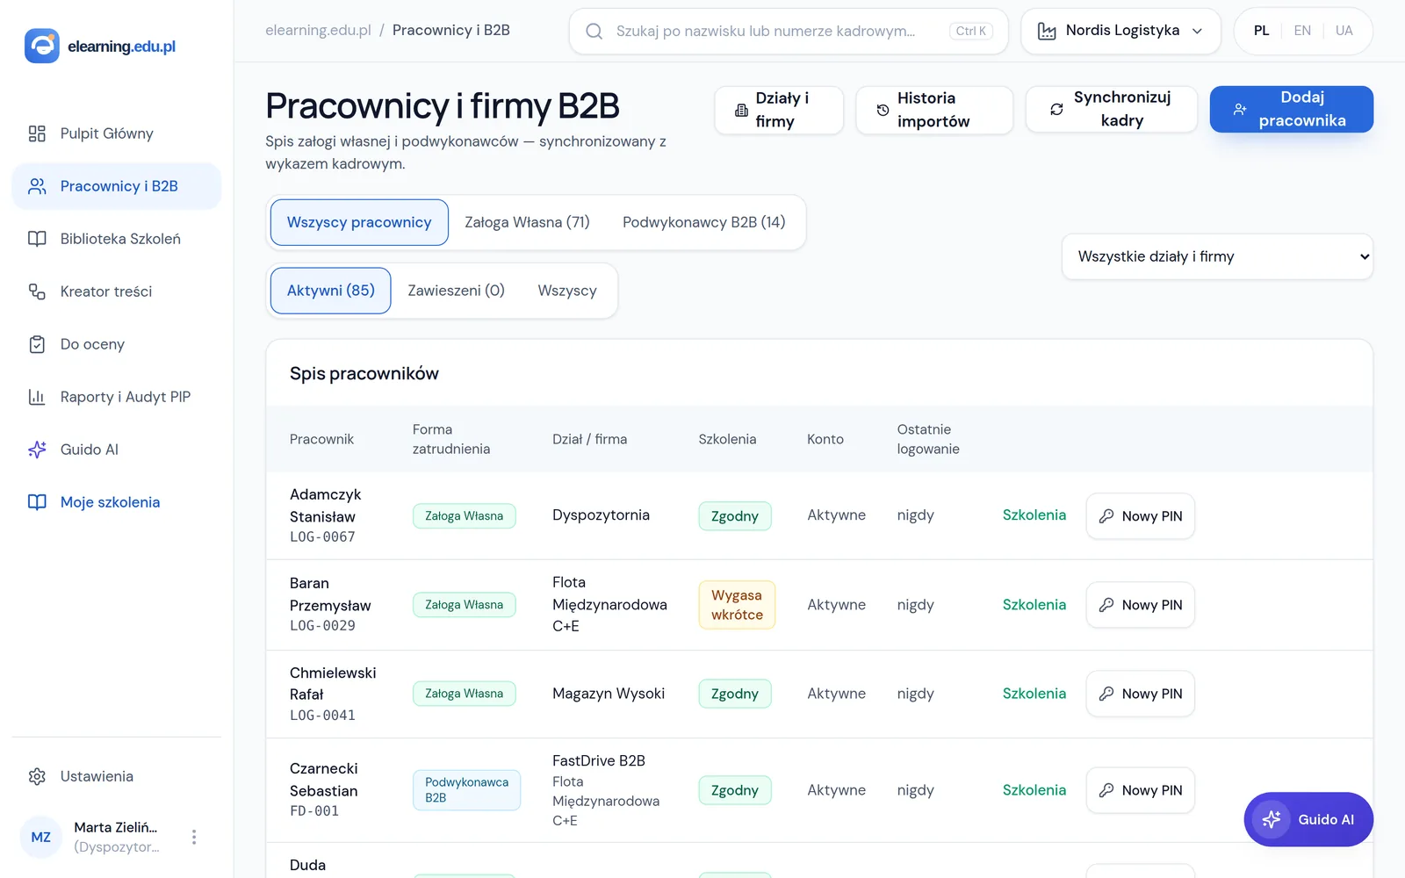Screen dimensions: 1405x878
Task: Open the Wszystkie działy i firmy dropdown
Action: pyautogui.click(x=1217, y=256)
